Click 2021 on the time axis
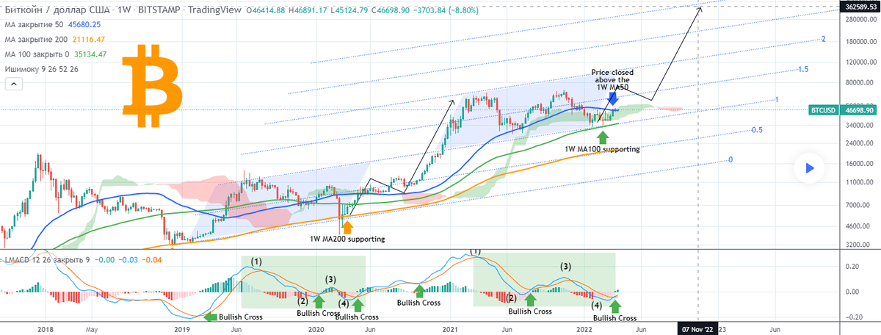 tap(449, 330)
